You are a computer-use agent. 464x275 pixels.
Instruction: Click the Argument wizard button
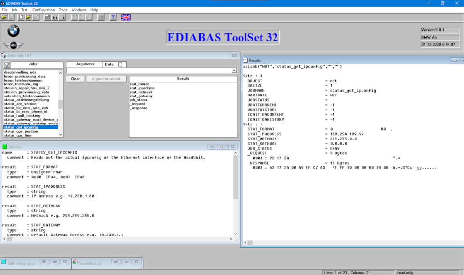106,79
